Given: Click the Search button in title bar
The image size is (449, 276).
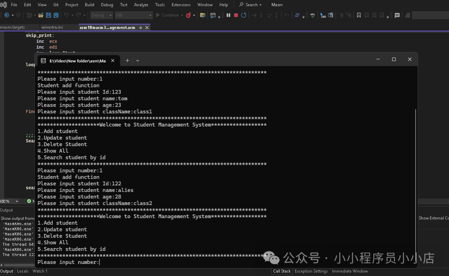Looking at the screenshot, I should [x=250, y=5].
